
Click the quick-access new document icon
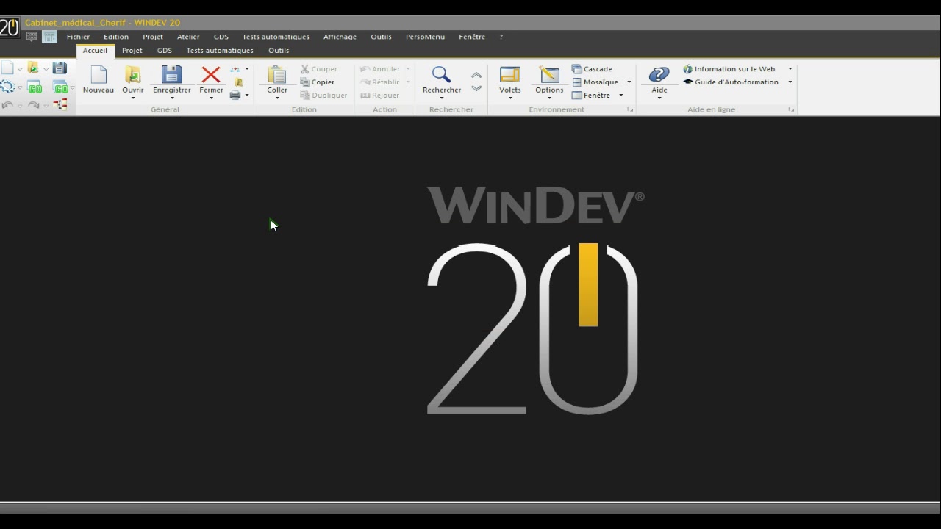tap(7, 68)
